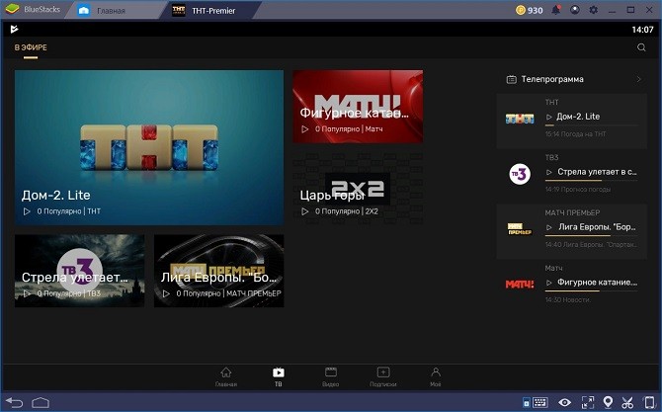Click the Android home button outline
Screen dimensions: 662x412
click(x=41, y=402)
